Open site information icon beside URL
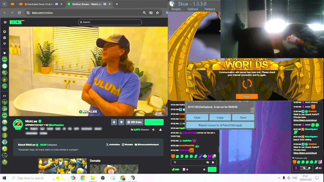Image resolution: width=324 pixels, height=182 pixels. (x=28, y=13)
